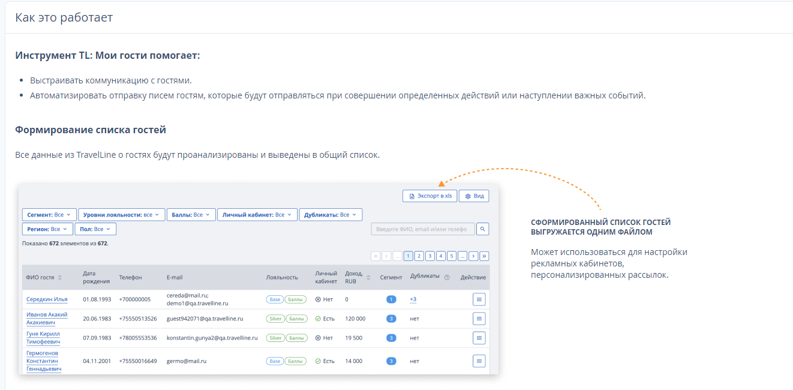Click Silver loyalty badge in Гуня row

(x=275, y=338)
